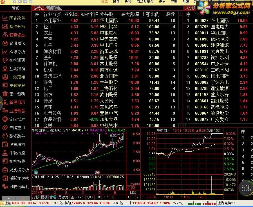This screenshot has height=207, width=253.
Task: Open 资讯精选 sidebar item
Action: (14, 43)
